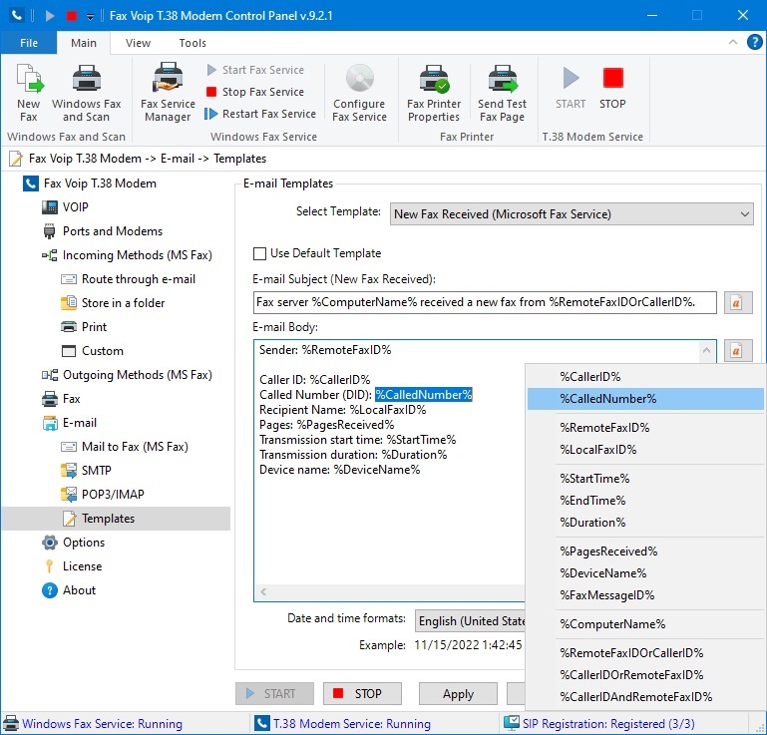Select the Custom tree item
This screenshot has height=735, width=767.
click(92, 351)
